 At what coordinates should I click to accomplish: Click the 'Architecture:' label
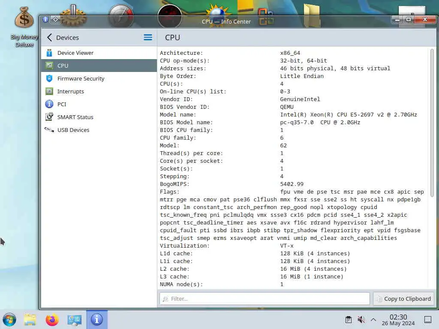click(x=181, y=53)
